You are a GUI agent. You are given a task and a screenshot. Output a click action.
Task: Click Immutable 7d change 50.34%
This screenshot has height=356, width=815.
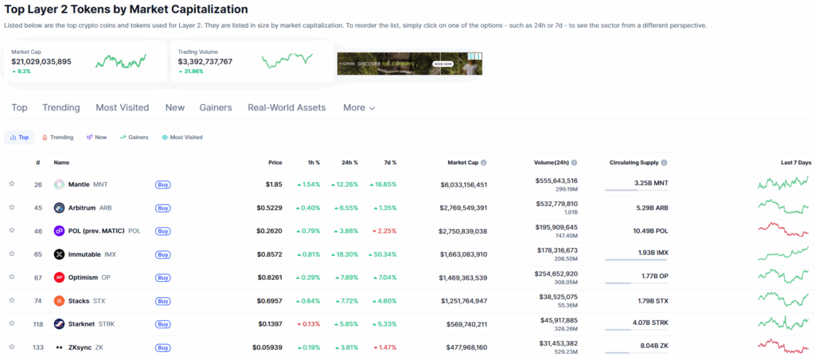(383, 254)
